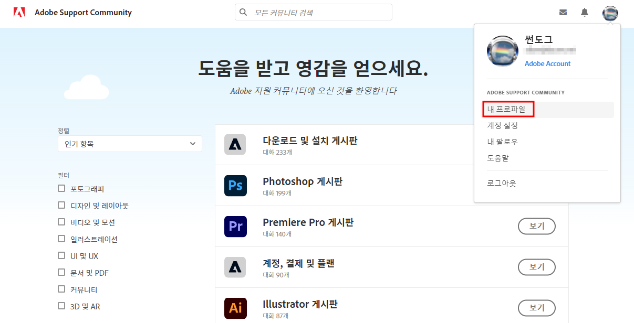Toggle the 3D 및 AR checkbox
Screen dimensions: 634x323
[x=61, y=306]
